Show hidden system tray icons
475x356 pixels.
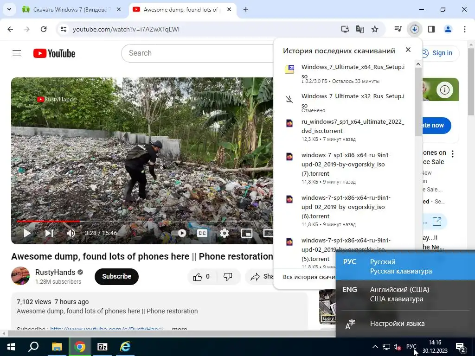click(375, 347)
